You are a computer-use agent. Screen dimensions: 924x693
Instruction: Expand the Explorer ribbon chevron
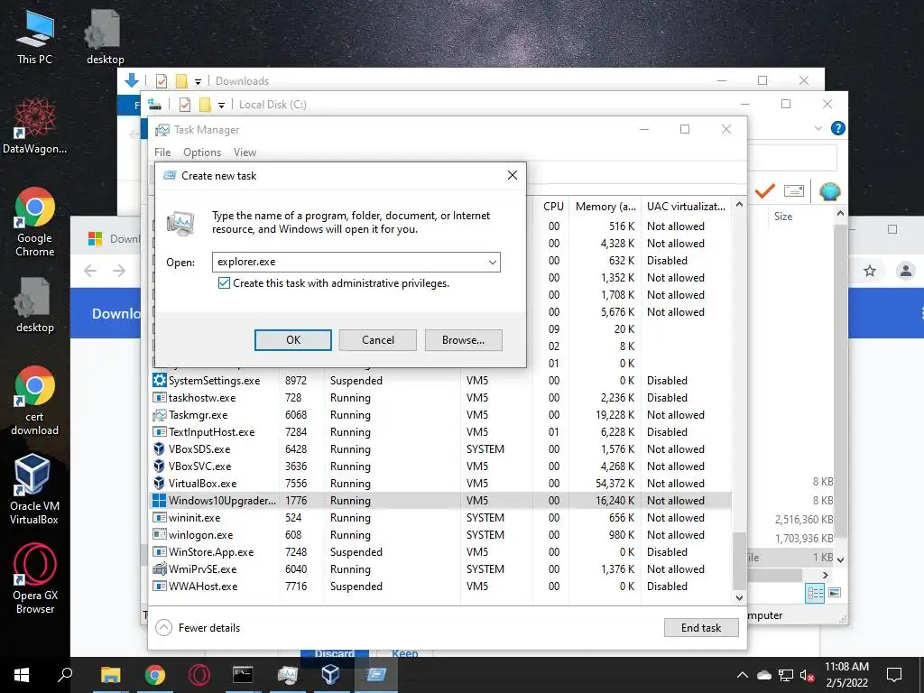[818, 128]
